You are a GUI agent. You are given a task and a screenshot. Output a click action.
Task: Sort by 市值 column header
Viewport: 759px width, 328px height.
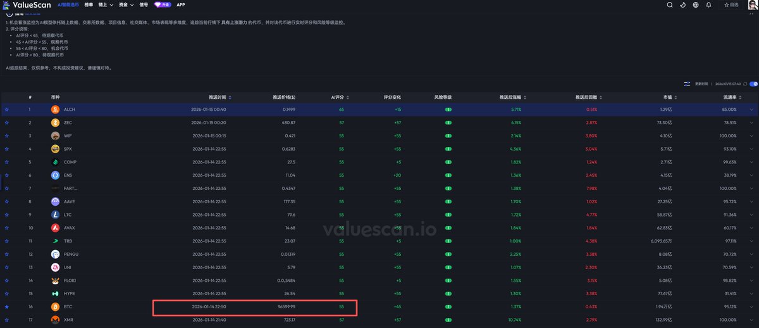click(670, 97)
